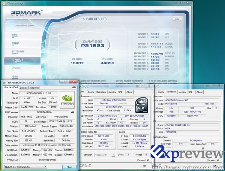Screen dimensions: 225x171
Task: Click the Intel Core i7 logo in CPU-Z
Action: [142, 105]
